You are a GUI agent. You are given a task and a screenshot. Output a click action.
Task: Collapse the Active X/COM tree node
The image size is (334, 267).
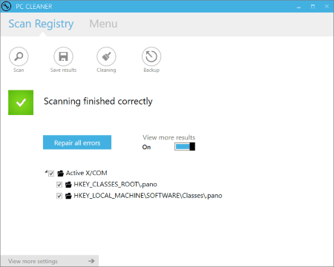pos(46,171)
